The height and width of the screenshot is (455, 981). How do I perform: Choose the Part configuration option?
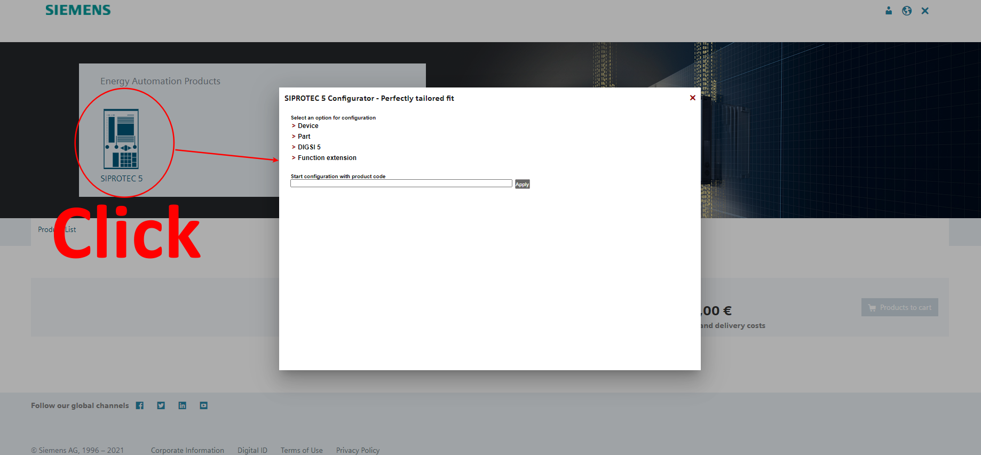point(304,137)
